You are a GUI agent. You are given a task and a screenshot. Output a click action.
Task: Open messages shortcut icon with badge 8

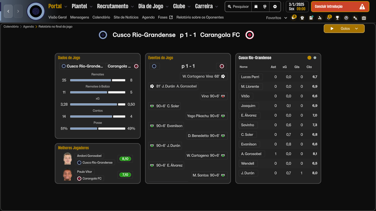coord(293,18)
